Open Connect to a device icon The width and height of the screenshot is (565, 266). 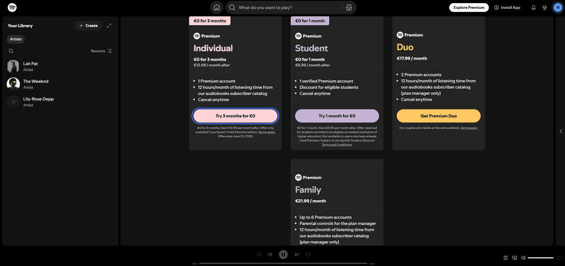[515, 258]
